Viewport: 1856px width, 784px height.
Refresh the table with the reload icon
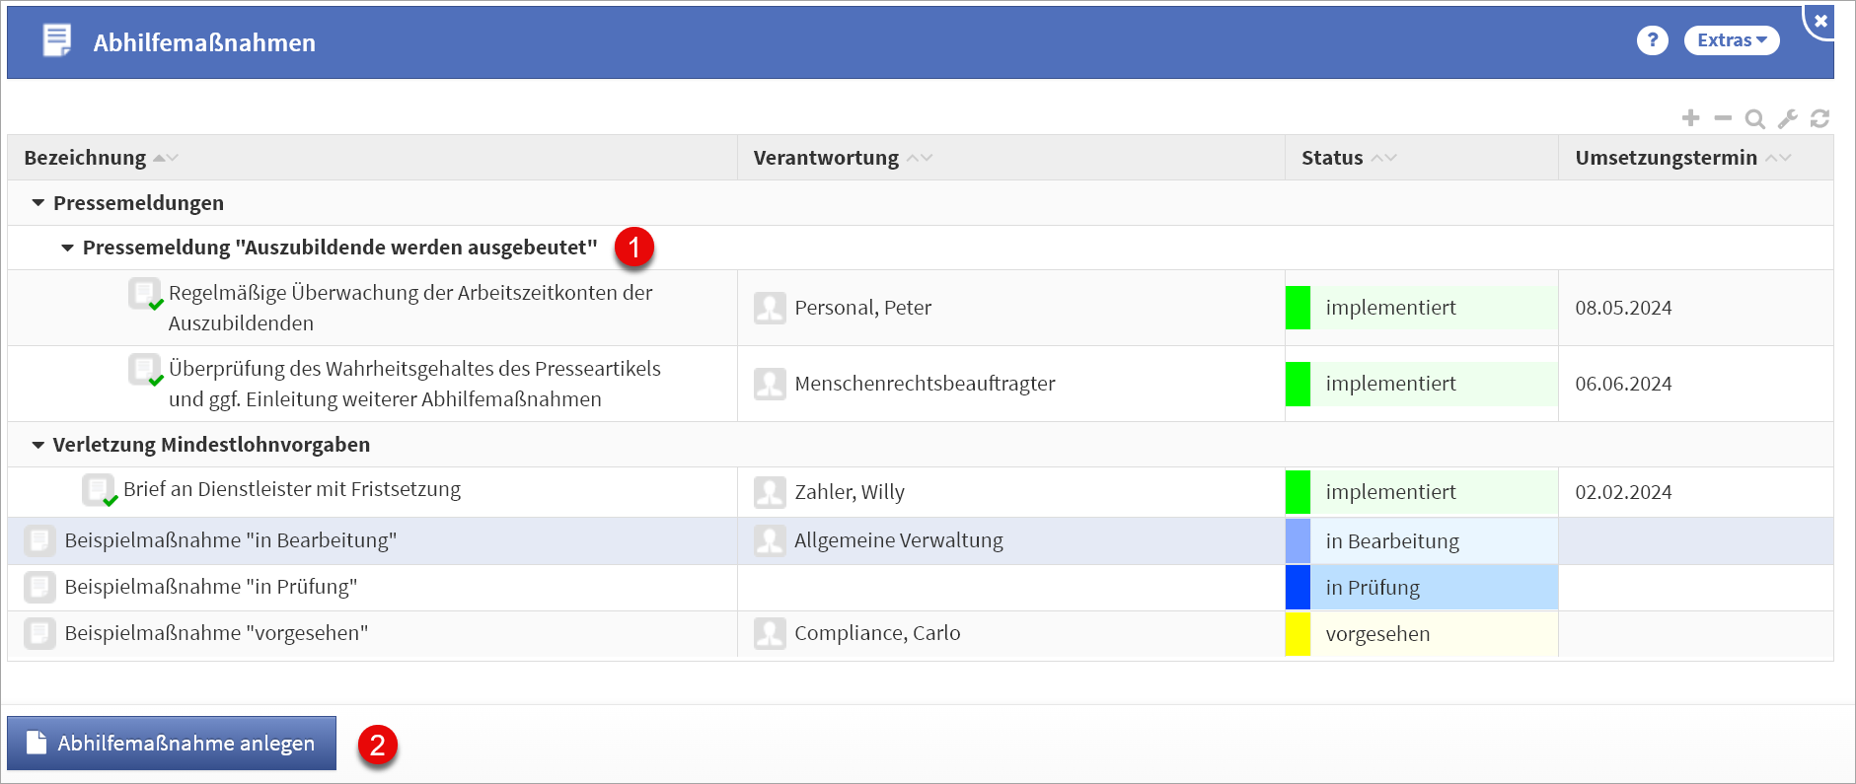click(1819, 119)
